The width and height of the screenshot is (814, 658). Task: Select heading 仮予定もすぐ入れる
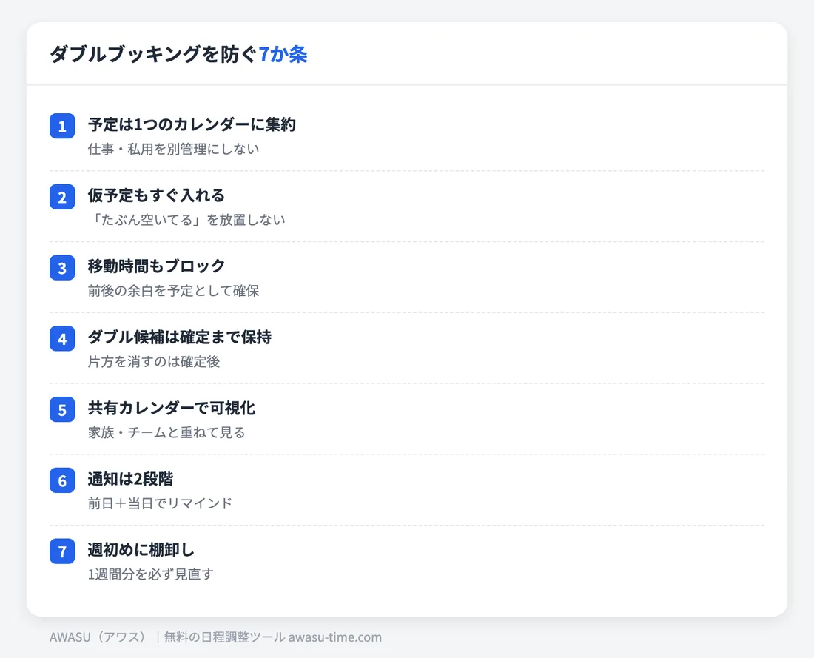coord(156,195)
